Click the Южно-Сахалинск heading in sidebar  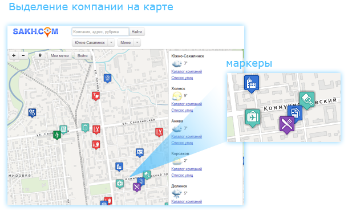[x=188, y=56]
